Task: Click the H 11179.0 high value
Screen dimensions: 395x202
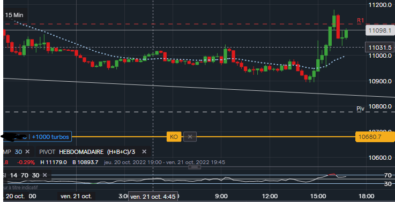Action: [x=54, y=162]
